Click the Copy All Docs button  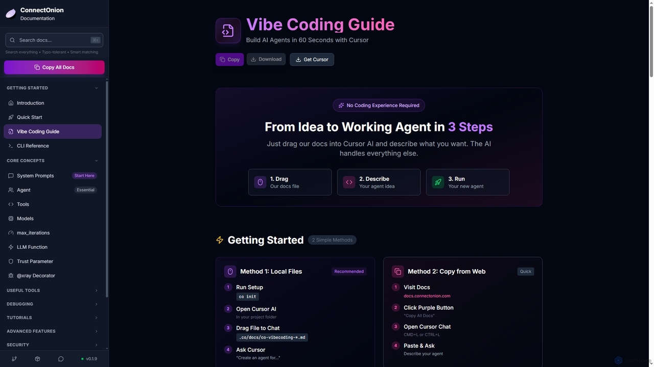54,67
